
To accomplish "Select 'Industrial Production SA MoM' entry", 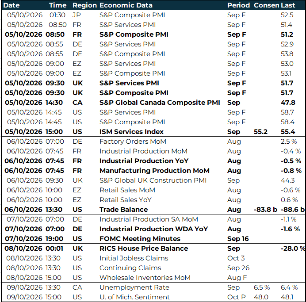I will (x=149, y=219).
